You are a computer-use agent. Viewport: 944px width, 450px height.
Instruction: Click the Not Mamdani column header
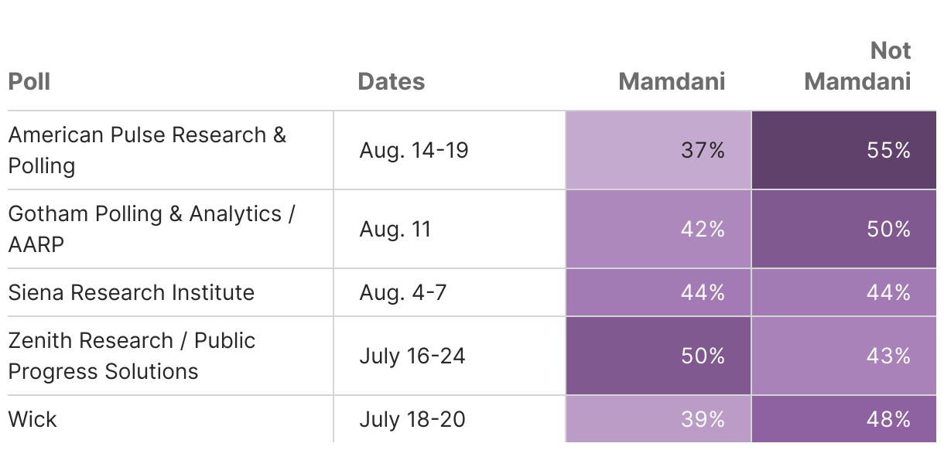857,66
